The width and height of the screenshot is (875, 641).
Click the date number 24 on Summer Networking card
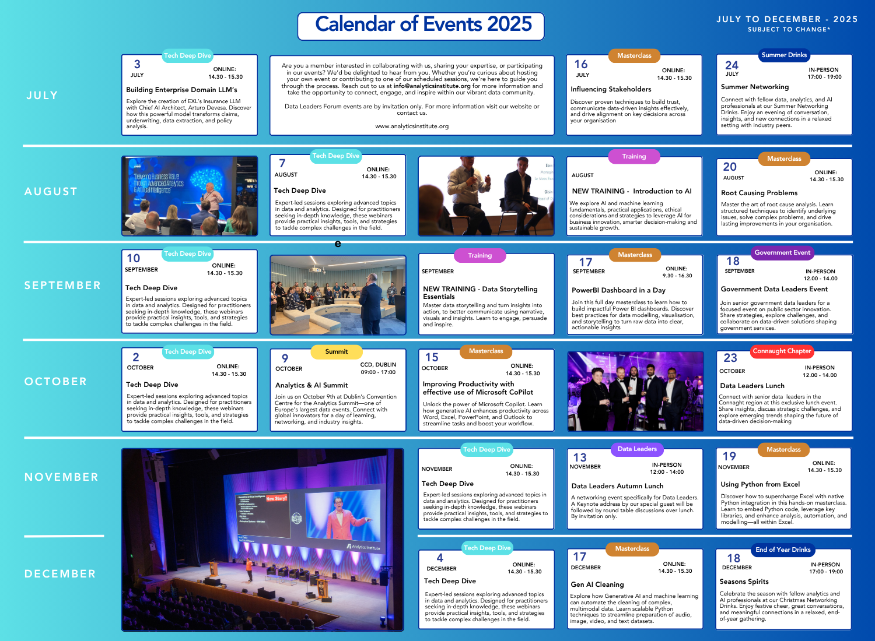pos(731,65)
